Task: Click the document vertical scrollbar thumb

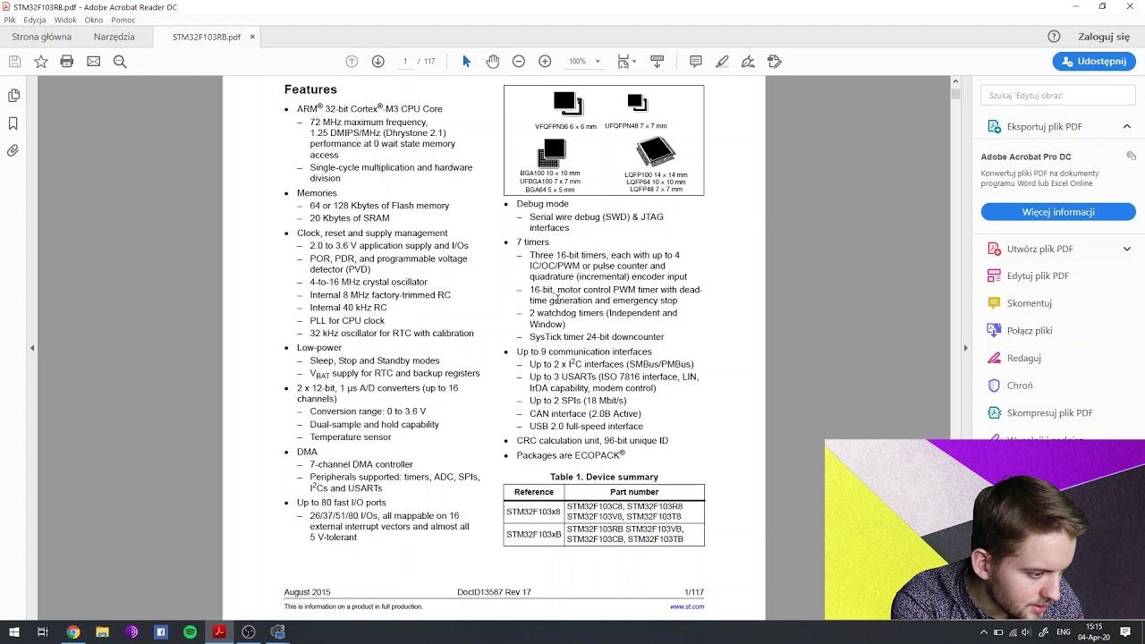Action: (955, 93)
